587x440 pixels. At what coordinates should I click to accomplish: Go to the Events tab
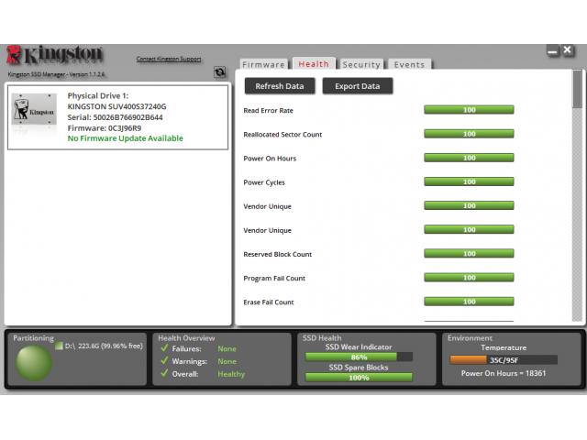coord(409,65)
